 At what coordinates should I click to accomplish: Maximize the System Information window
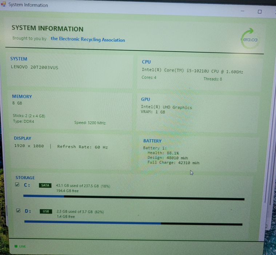pos(260,12)
